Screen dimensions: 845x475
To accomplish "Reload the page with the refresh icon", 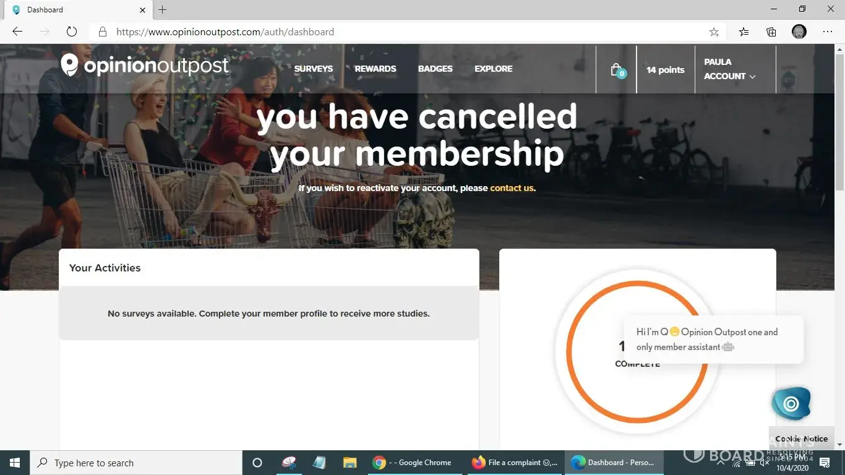I will point(72,32).
